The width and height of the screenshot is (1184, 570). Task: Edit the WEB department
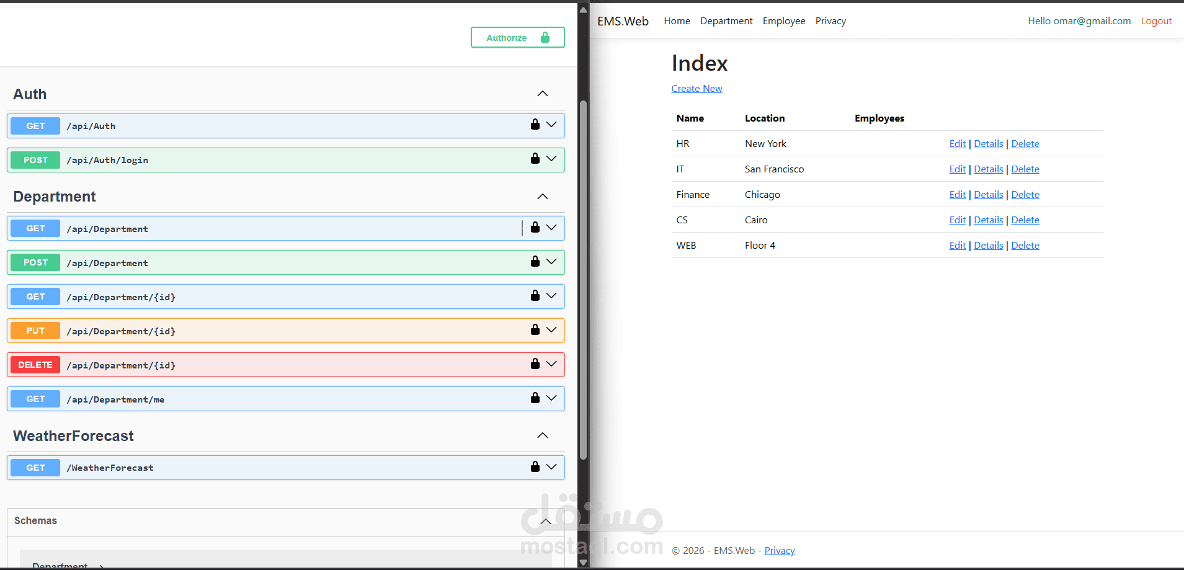pyautogui.click(x=957, y=246)
